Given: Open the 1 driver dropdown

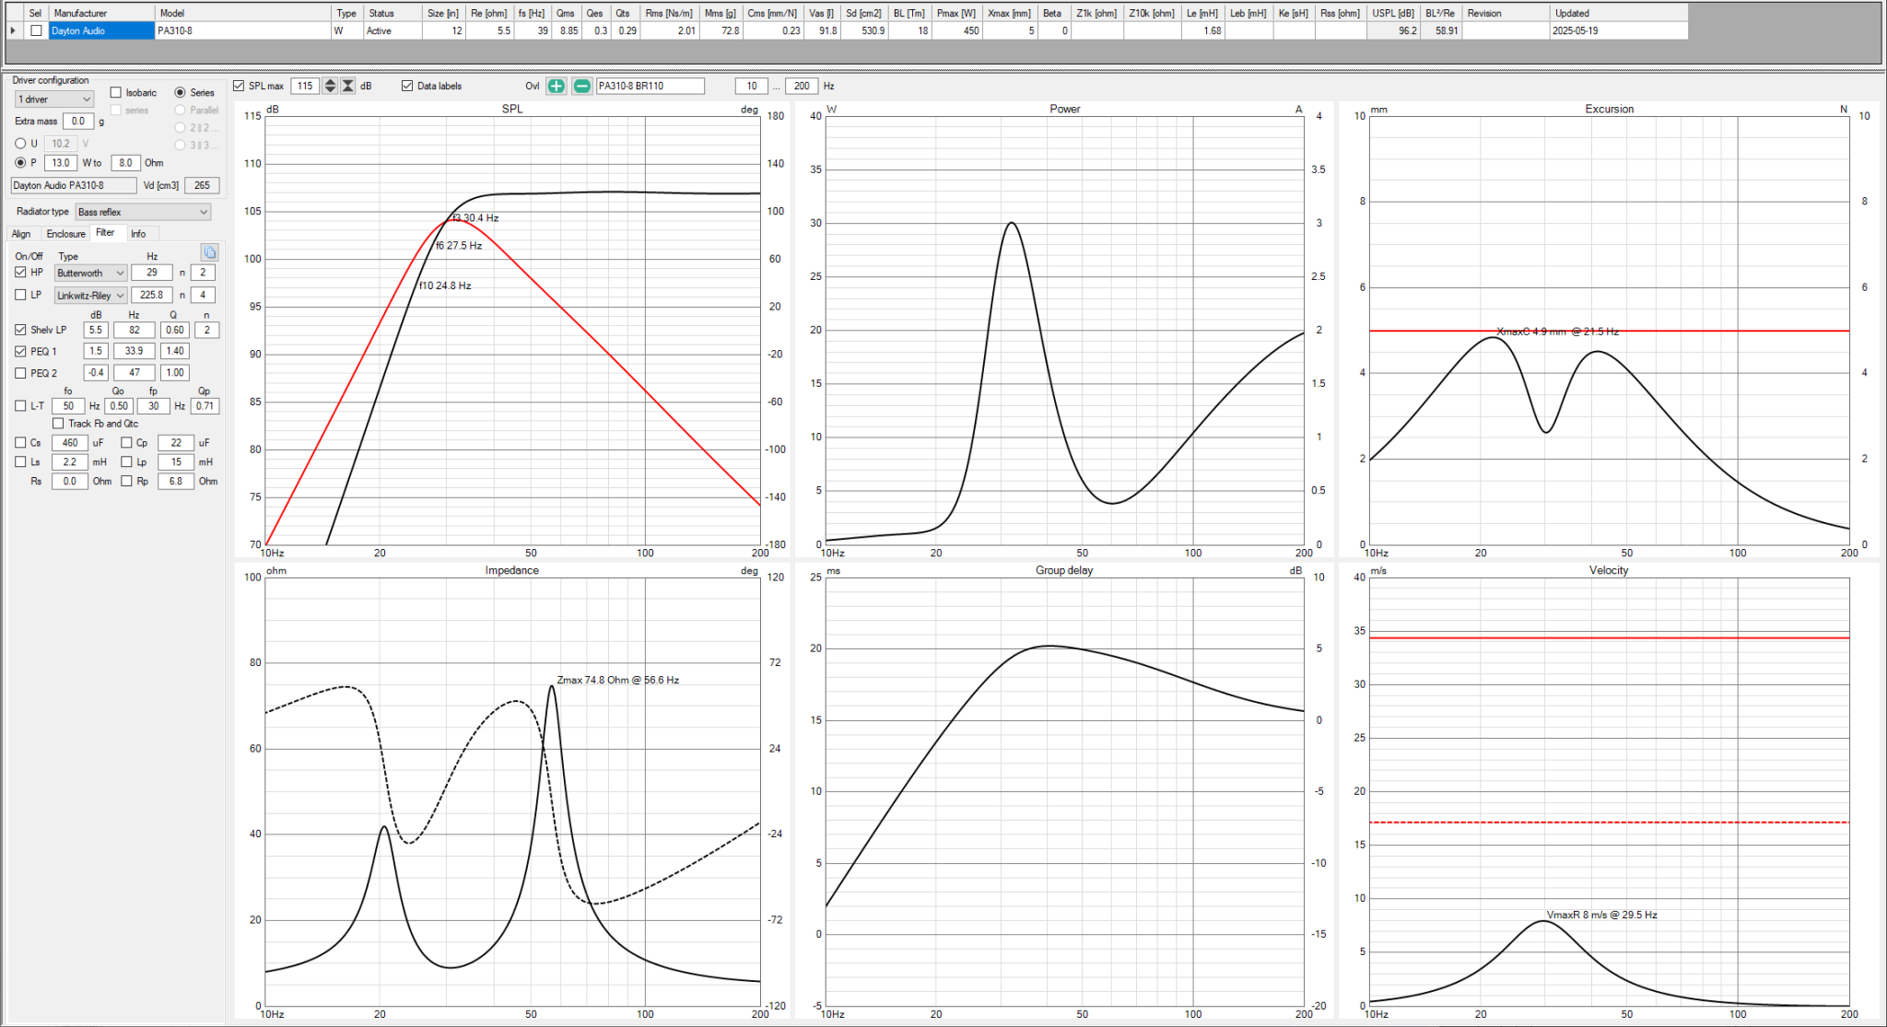Looking at the screenshot, I should pyautogui.click(x=54, y=99).
